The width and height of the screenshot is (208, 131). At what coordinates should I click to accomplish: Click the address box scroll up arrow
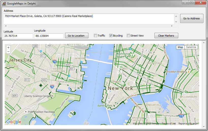(176, 16)
